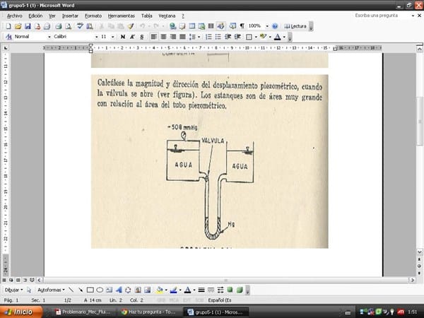Expand the Normal style dropdown
This screenshot has width=424, height=318.
point(49,37)
